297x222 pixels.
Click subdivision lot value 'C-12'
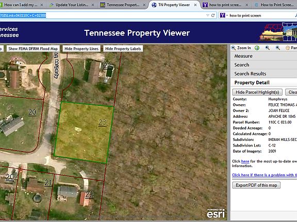tap(272, 145)
